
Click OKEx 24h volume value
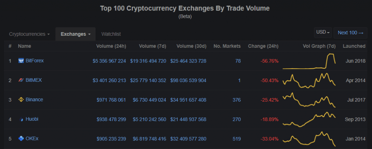click(x=111, y=138)
